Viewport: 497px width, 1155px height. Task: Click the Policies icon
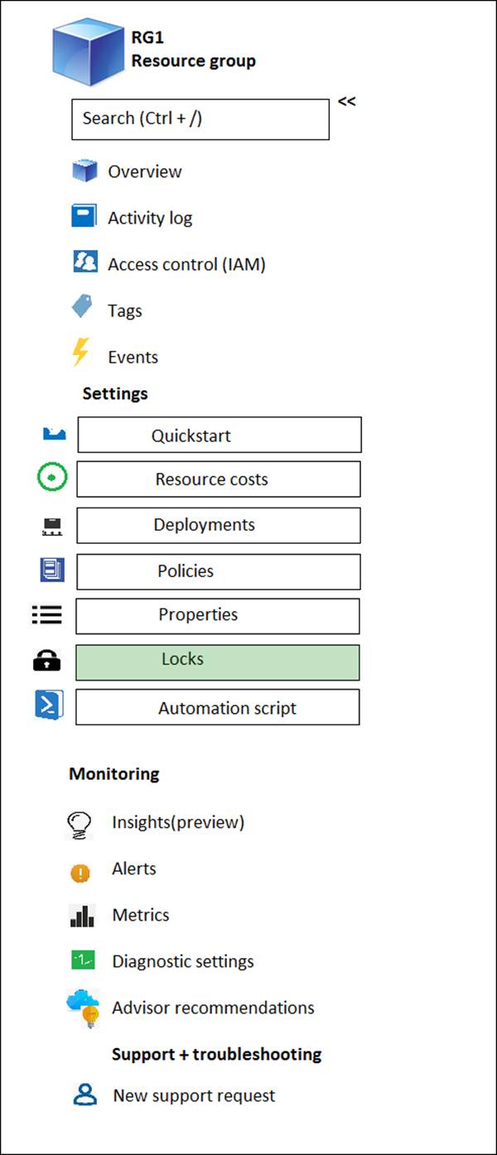51,570
